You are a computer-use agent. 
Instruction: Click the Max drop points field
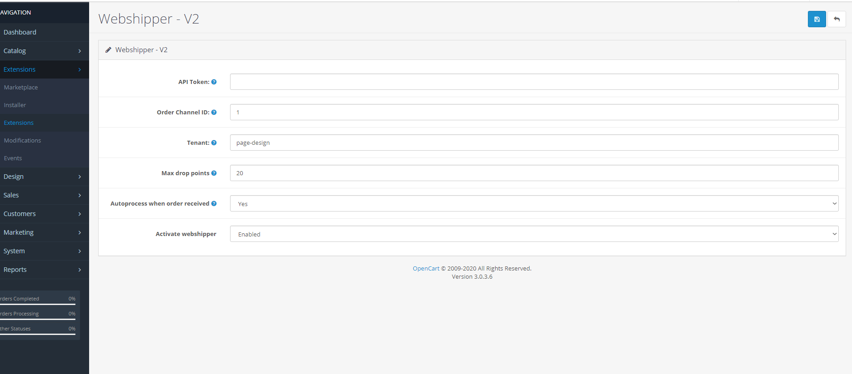pyautogui.click(x=534, y=173)
